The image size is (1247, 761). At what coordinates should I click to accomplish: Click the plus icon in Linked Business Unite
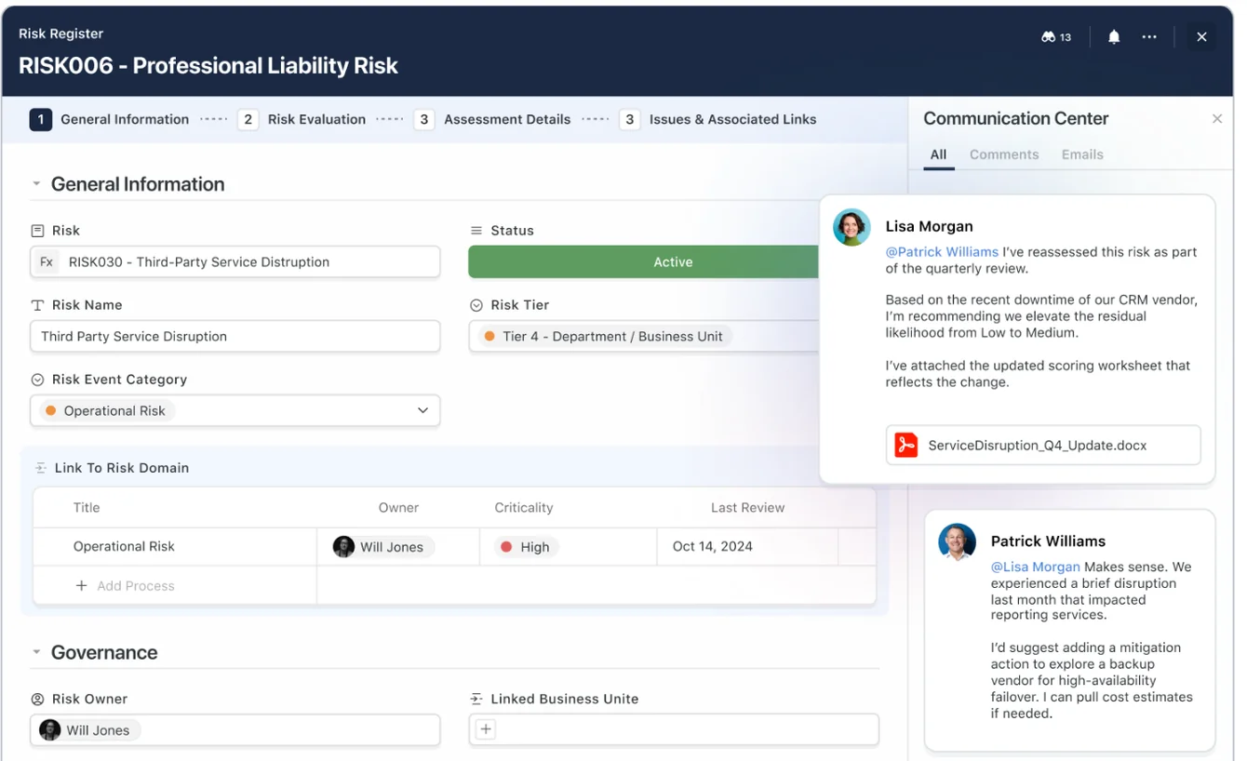point(486,729)
